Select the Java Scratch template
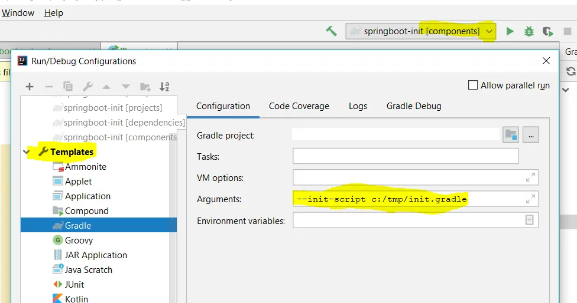 pos(83,269)
